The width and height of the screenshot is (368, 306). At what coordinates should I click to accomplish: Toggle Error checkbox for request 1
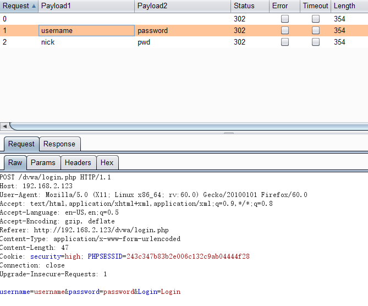point(285,30)
